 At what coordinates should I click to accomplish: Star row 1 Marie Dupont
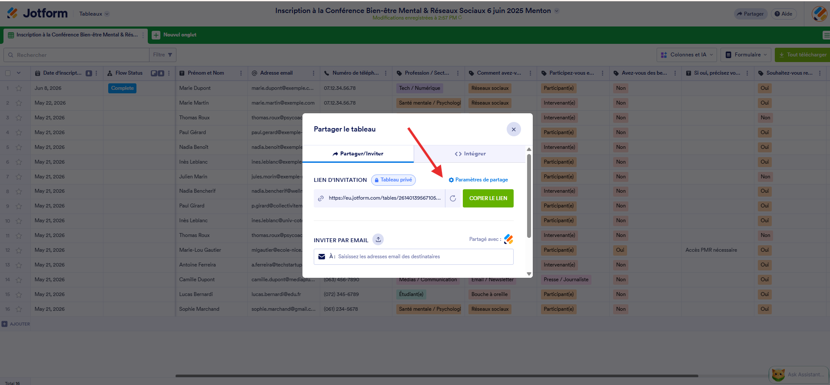pyautogui.click(x=19, y=88)
